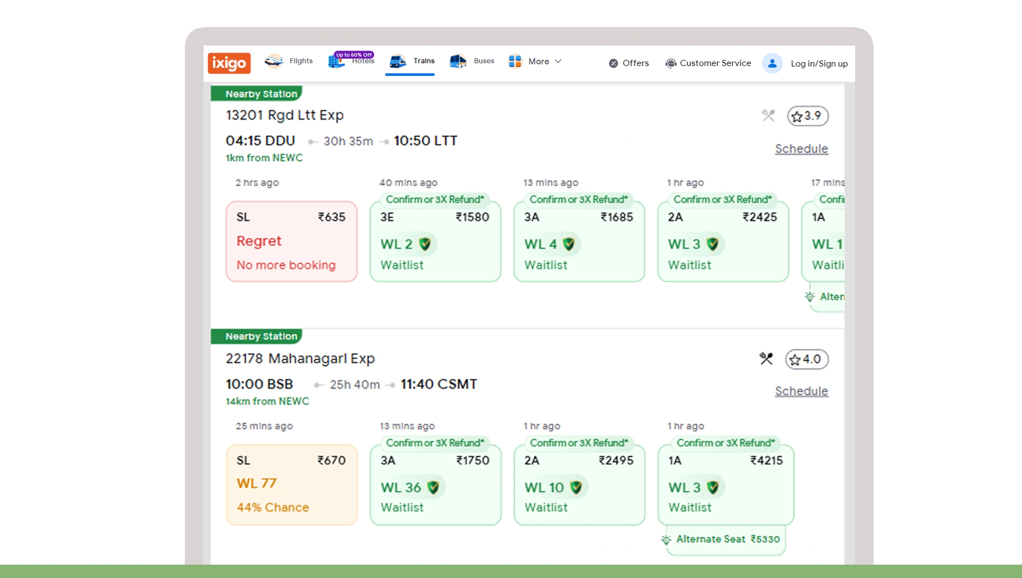Open Schedule for 13201 Rgd Ltt Exp

click(x=801, y=149)
